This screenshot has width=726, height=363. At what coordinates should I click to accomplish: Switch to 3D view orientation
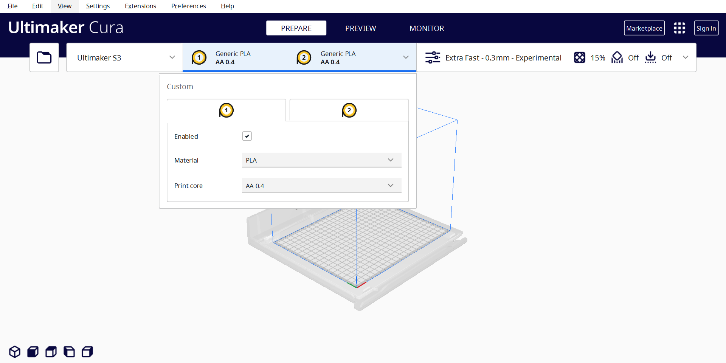point(15,352)
